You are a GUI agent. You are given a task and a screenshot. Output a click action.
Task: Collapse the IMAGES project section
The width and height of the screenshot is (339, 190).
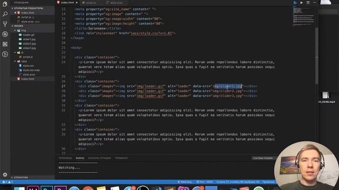click(x=19, y=26)
